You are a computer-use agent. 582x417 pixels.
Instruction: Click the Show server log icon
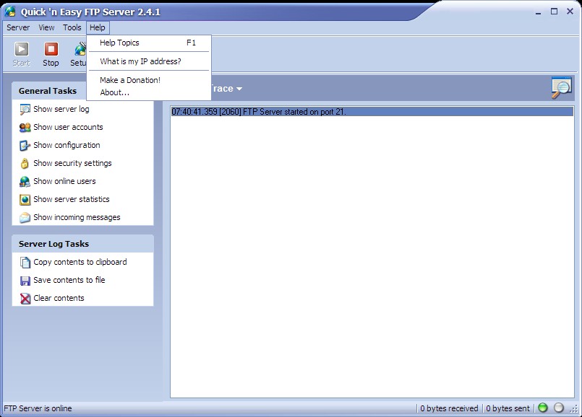[x=25, y=109]
